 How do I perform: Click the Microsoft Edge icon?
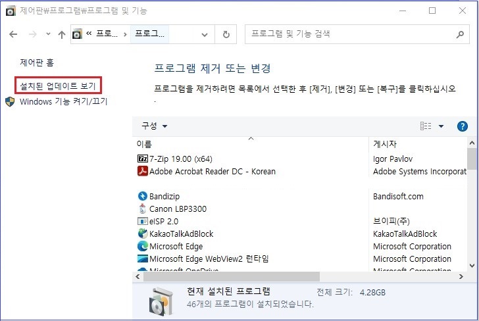click(x=143, y=246)
